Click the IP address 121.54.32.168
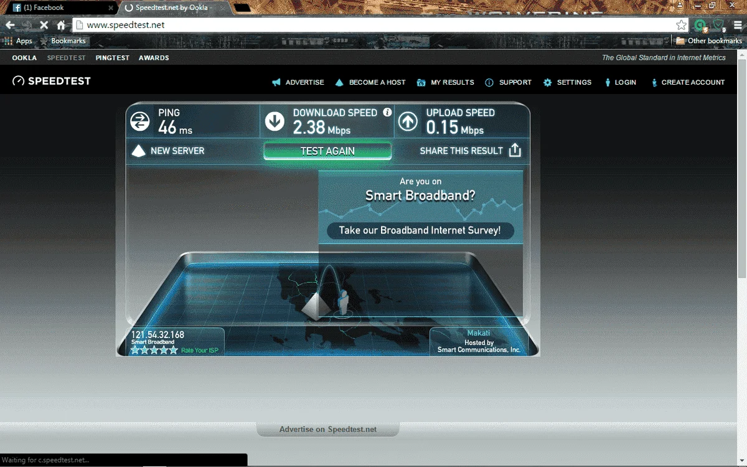Viewport: 747px width, 467px height. click(157, 335)
